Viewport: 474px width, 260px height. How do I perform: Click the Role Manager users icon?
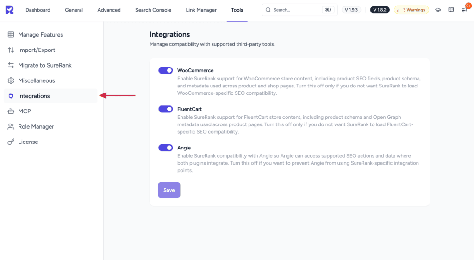(x=11, y=126)
